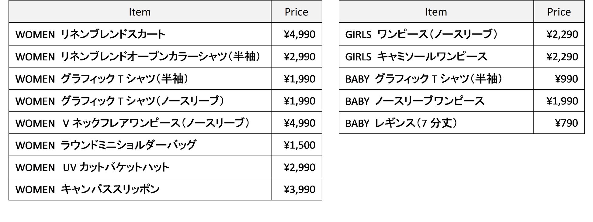
Task: Click WOMEN グラフィックTシャツ(半袖) item
Action: point(102,79)
